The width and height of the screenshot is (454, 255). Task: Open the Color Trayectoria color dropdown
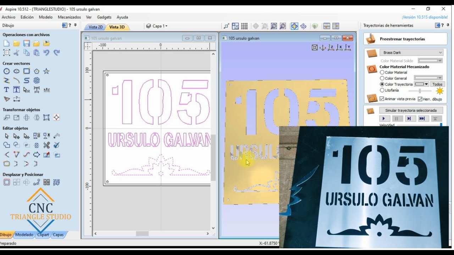pos(422,84)
